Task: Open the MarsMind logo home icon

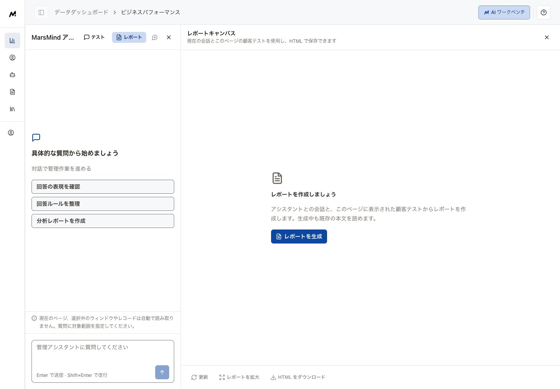Action: 12,14
